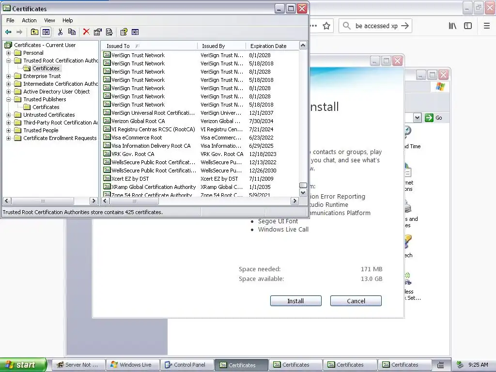
Task: Expand Intermediate Certification Authorities node
Action: click(9, 84)
